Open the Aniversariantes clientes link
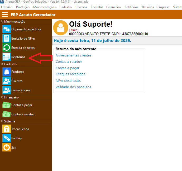The height and width of the screenshot is (171, 182). coord(73,55)
